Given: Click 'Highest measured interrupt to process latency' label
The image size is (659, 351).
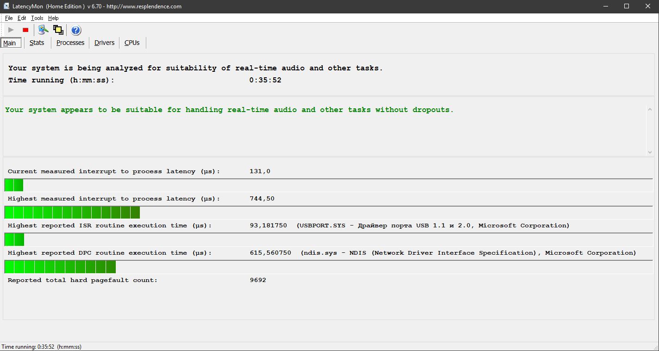Looking at the screenshot, I should [114, 199].
